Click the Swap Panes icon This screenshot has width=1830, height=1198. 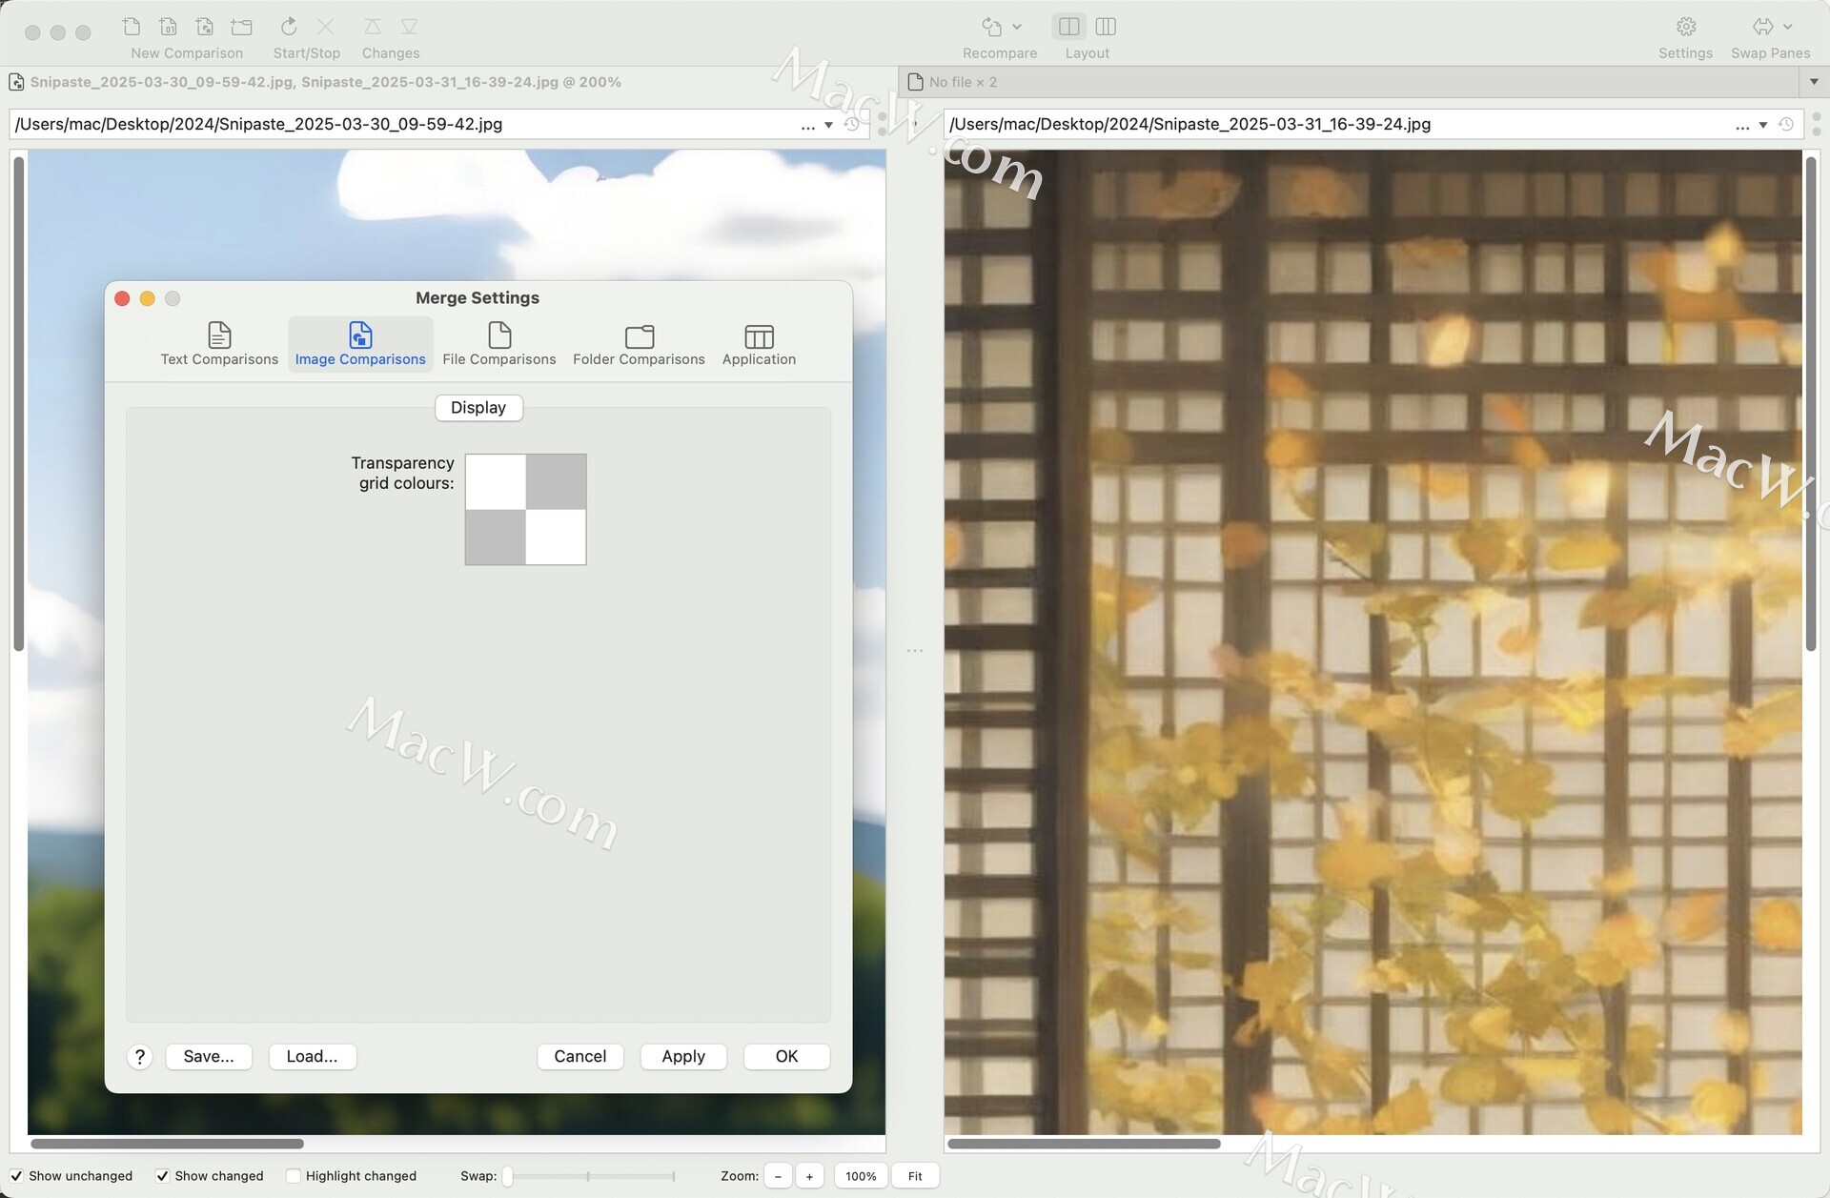(x=1763, y=27)
